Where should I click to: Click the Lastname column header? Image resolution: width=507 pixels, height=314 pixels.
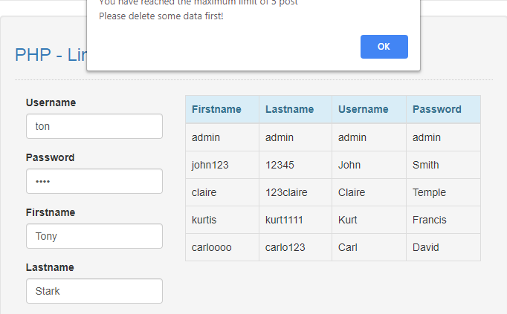point(289,109)
